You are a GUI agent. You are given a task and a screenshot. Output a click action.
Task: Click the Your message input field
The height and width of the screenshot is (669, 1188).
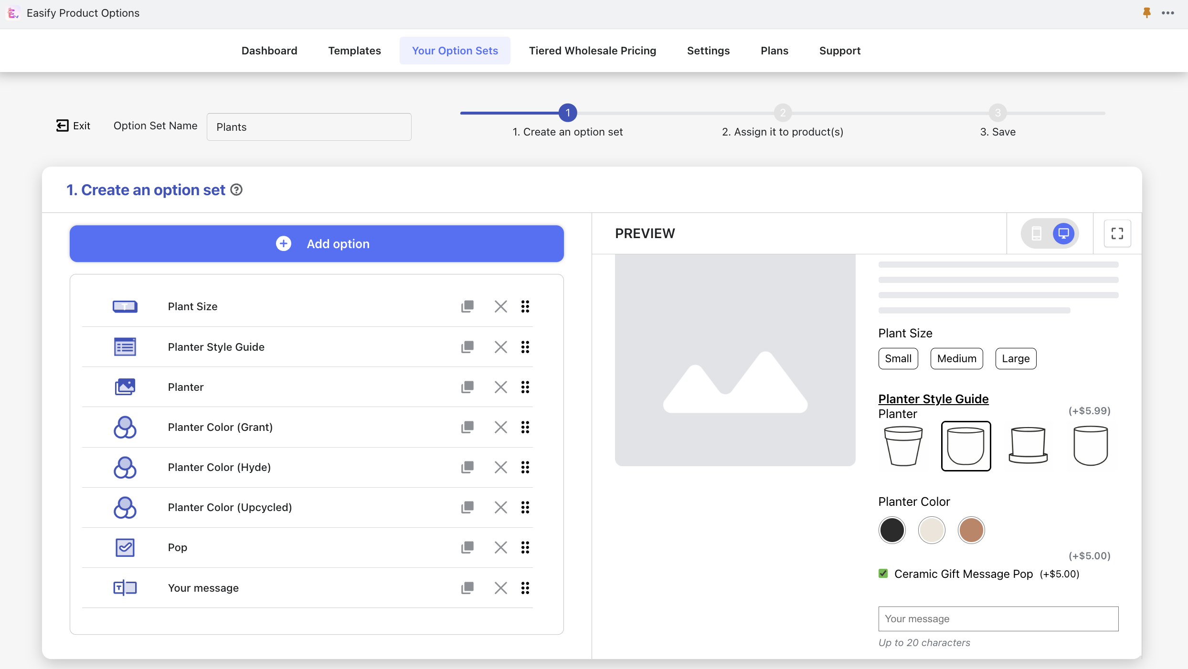(998, 618)
